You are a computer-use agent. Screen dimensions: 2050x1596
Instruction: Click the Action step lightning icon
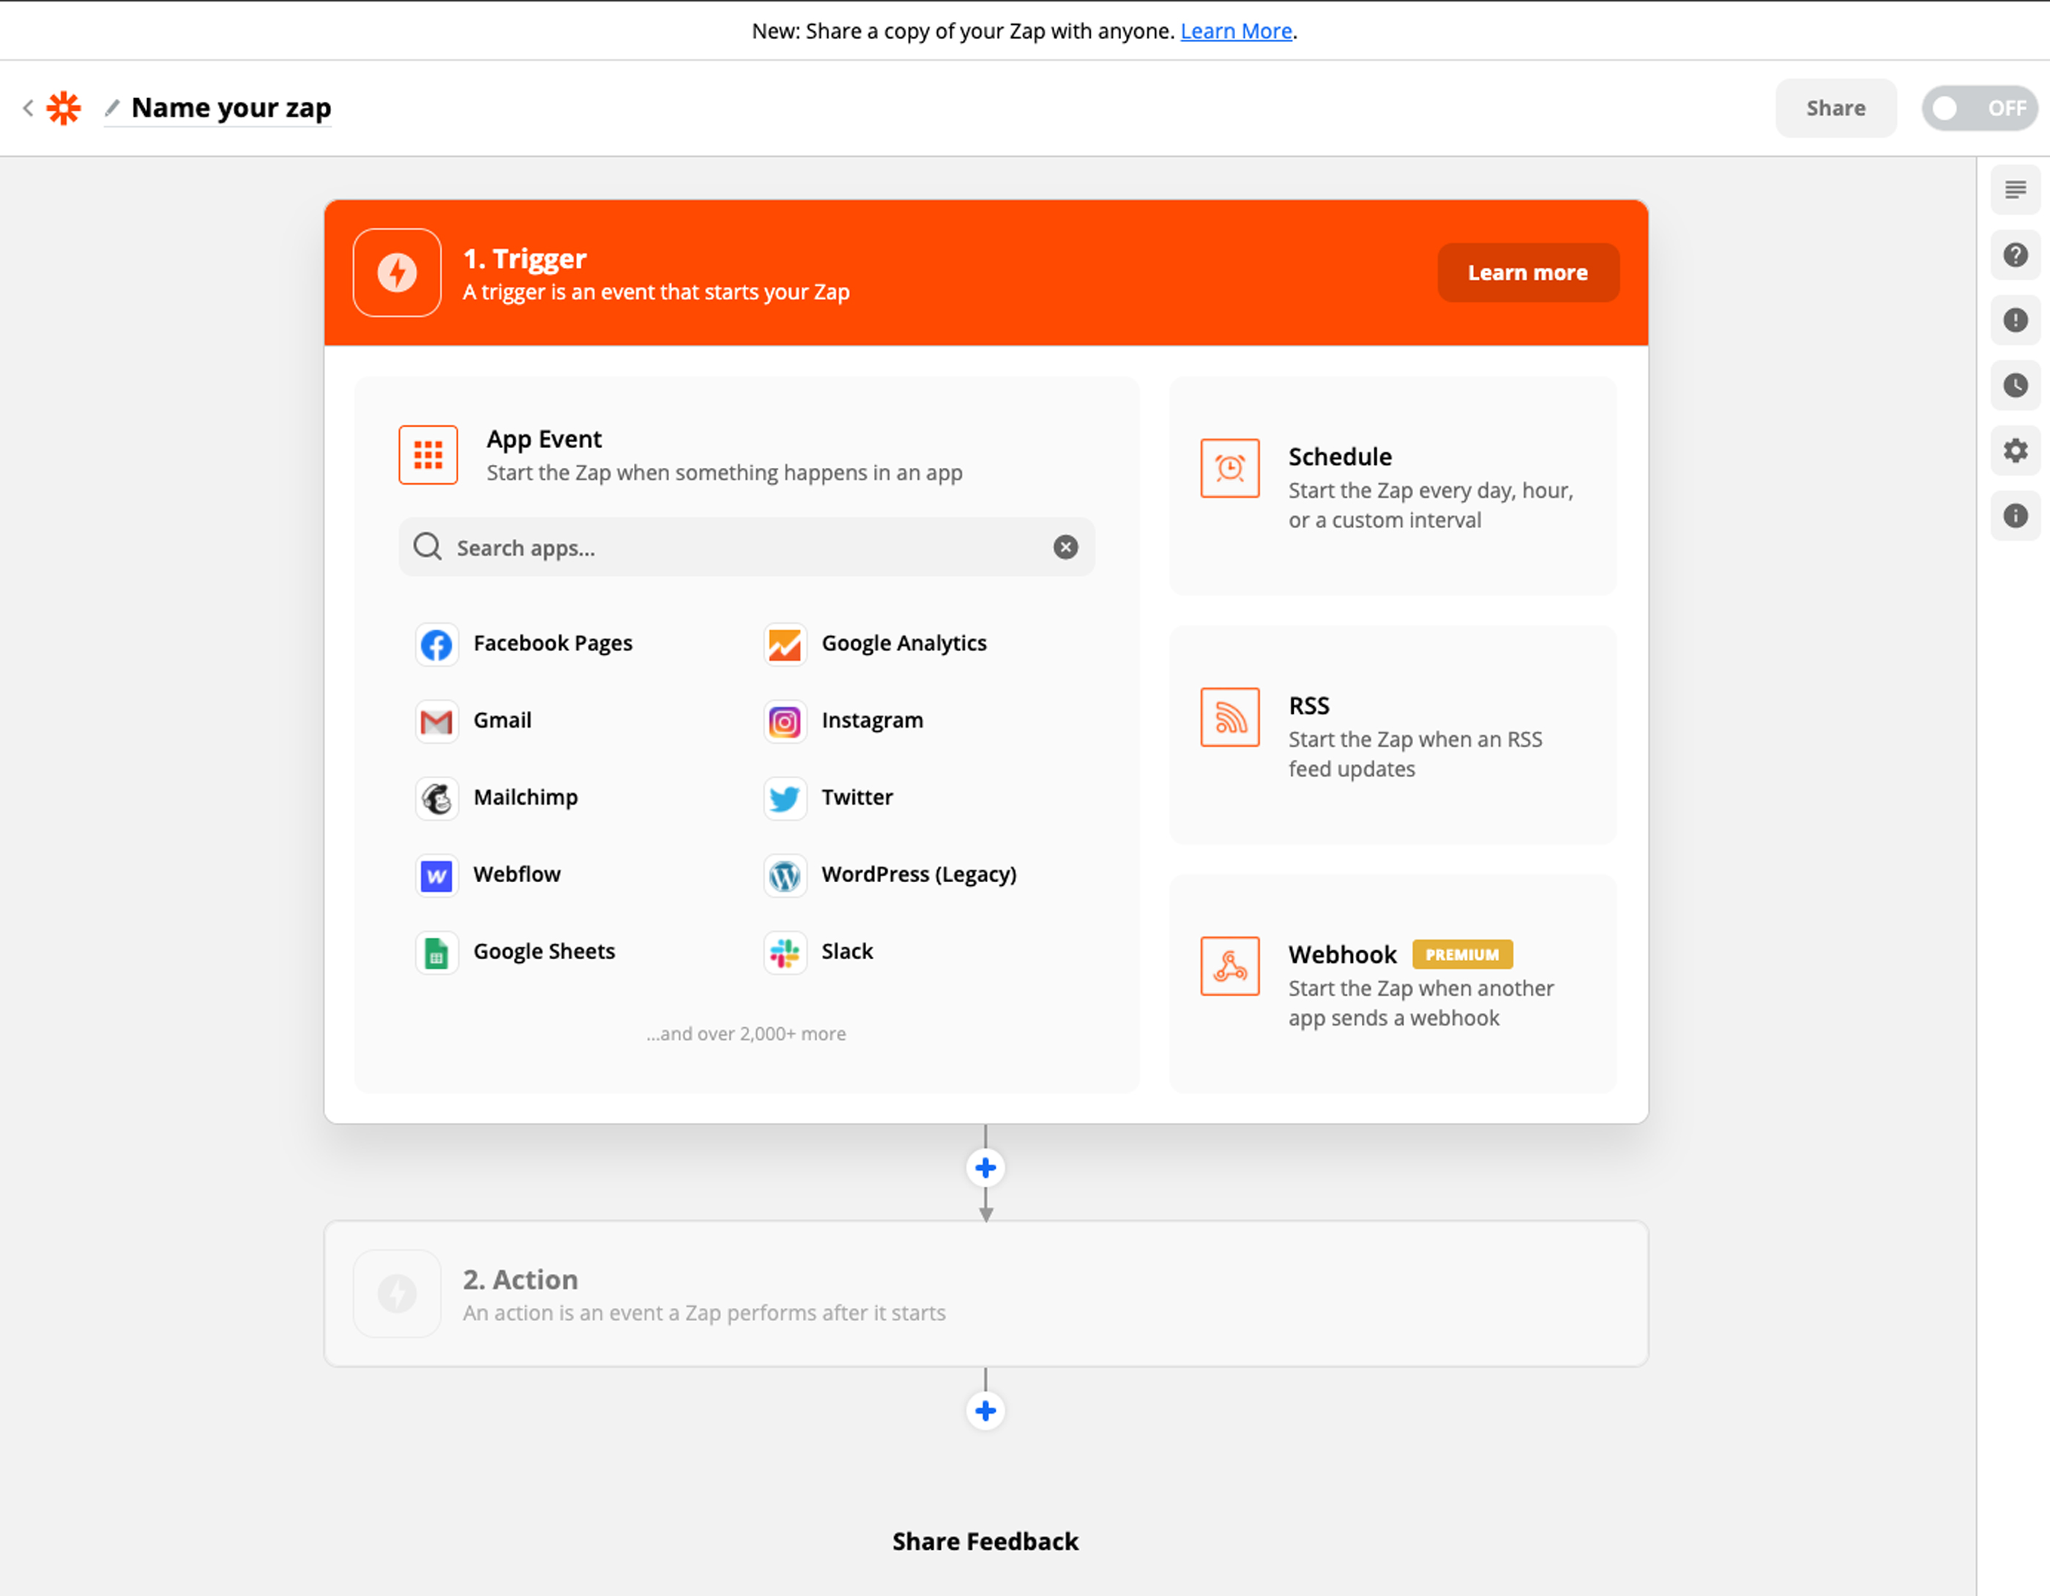pos(397,1294)
